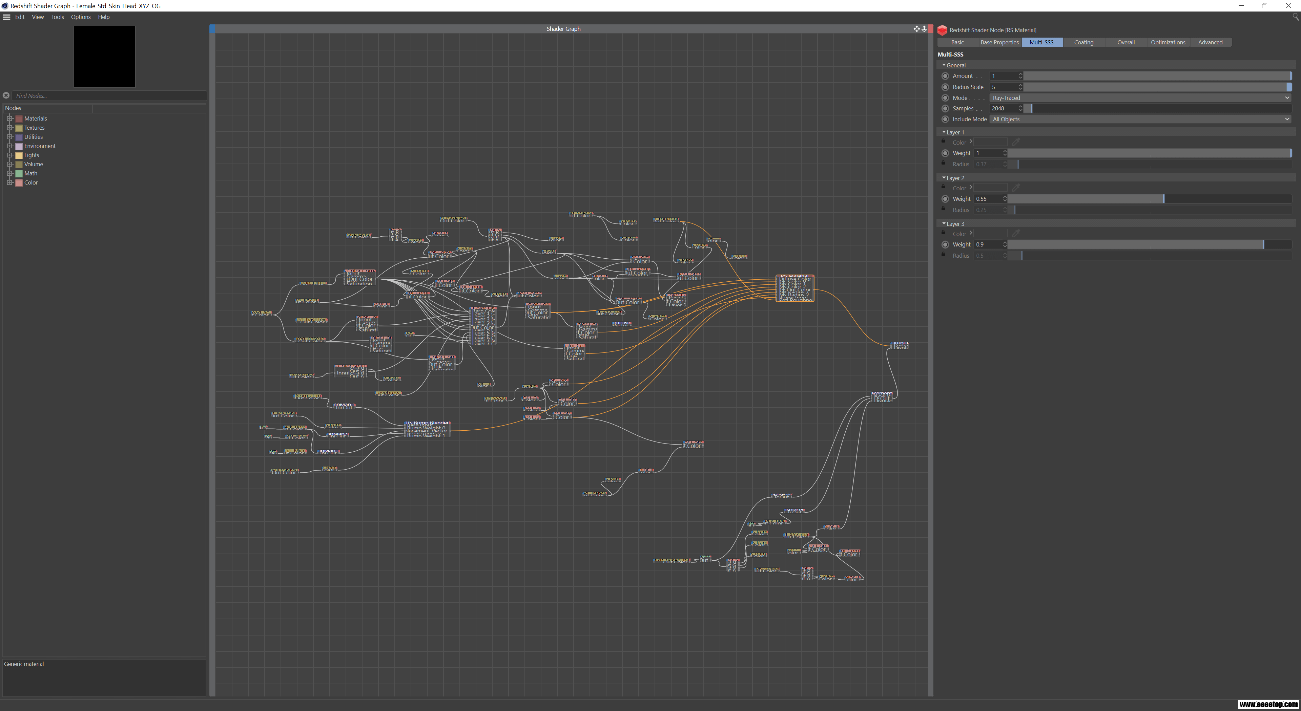This screenshot has width=1301, height=711.
Task: Collapse the Layer 2 section
Action: [x=944, y=178]
